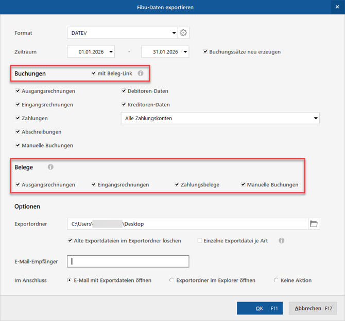Open end date 31.01.2026 picker

(x=185, y=52)
